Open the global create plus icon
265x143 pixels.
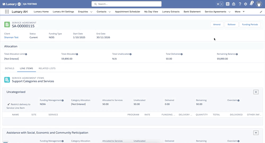228,4
